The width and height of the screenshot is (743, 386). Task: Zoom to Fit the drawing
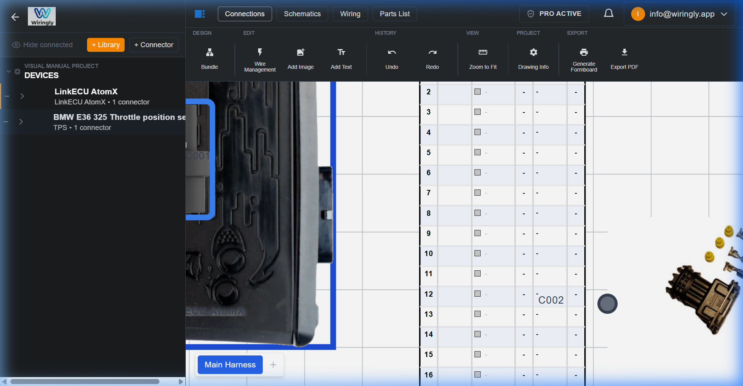point(483,59)
